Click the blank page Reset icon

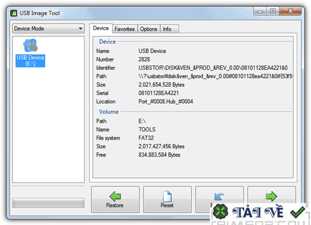click(167, 196)
